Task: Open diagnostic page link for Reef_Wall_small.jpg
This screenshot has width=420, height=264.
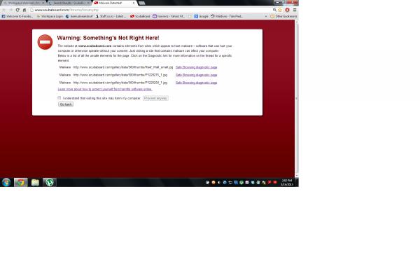Action: (196, 67)
